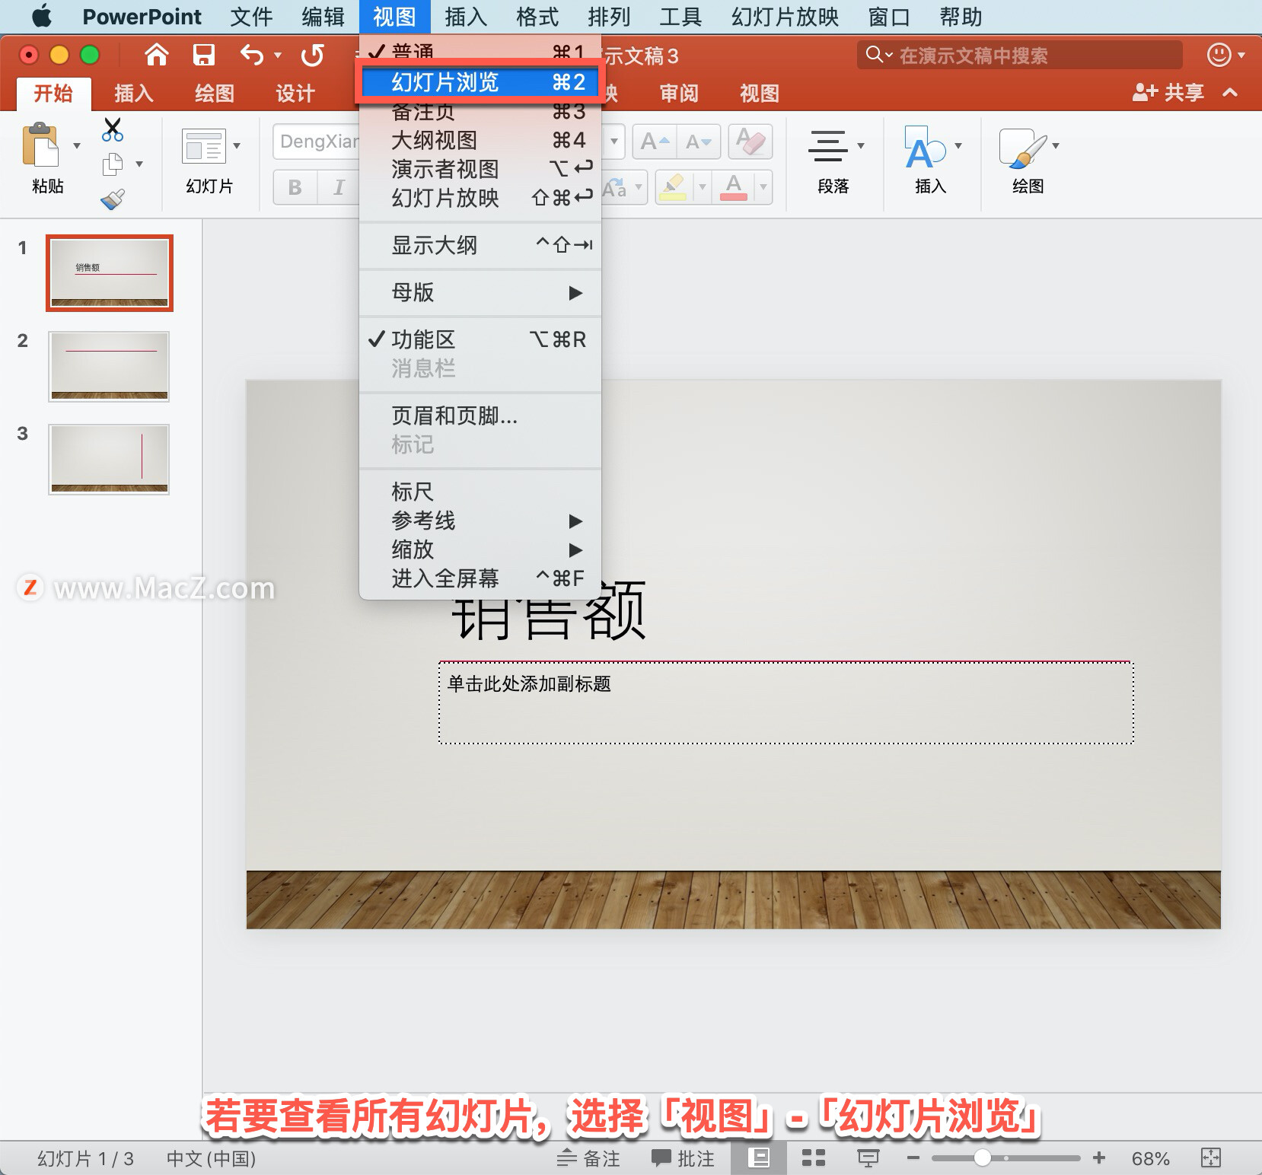
Task: Click the Paste clipboard icon
Action: [x=40, y=145]
